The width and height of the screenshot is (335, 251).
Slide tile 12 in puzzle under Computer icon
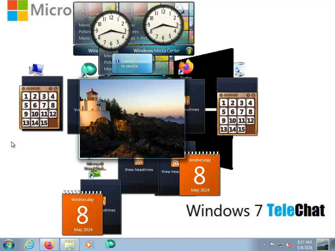[x=53, y=114]
